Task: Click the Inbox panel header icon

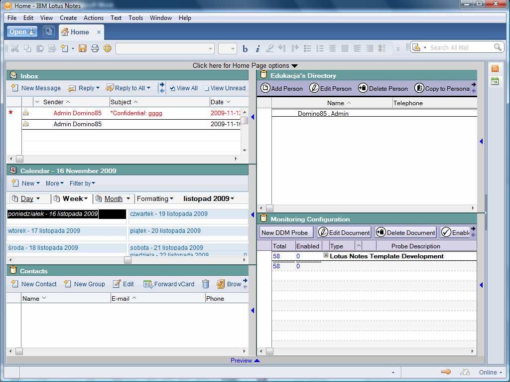Action: tap(13, 75)
